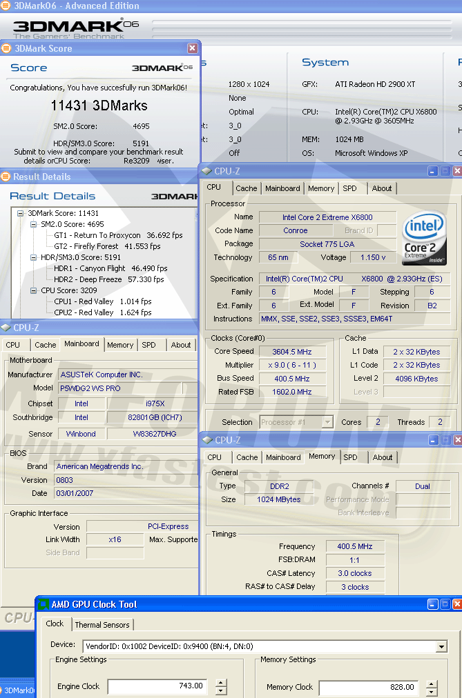Collapse the CPU Score: 3209 node
Image resolution: width=462 pixels, height=698 pixels.
tap(33, 290)
